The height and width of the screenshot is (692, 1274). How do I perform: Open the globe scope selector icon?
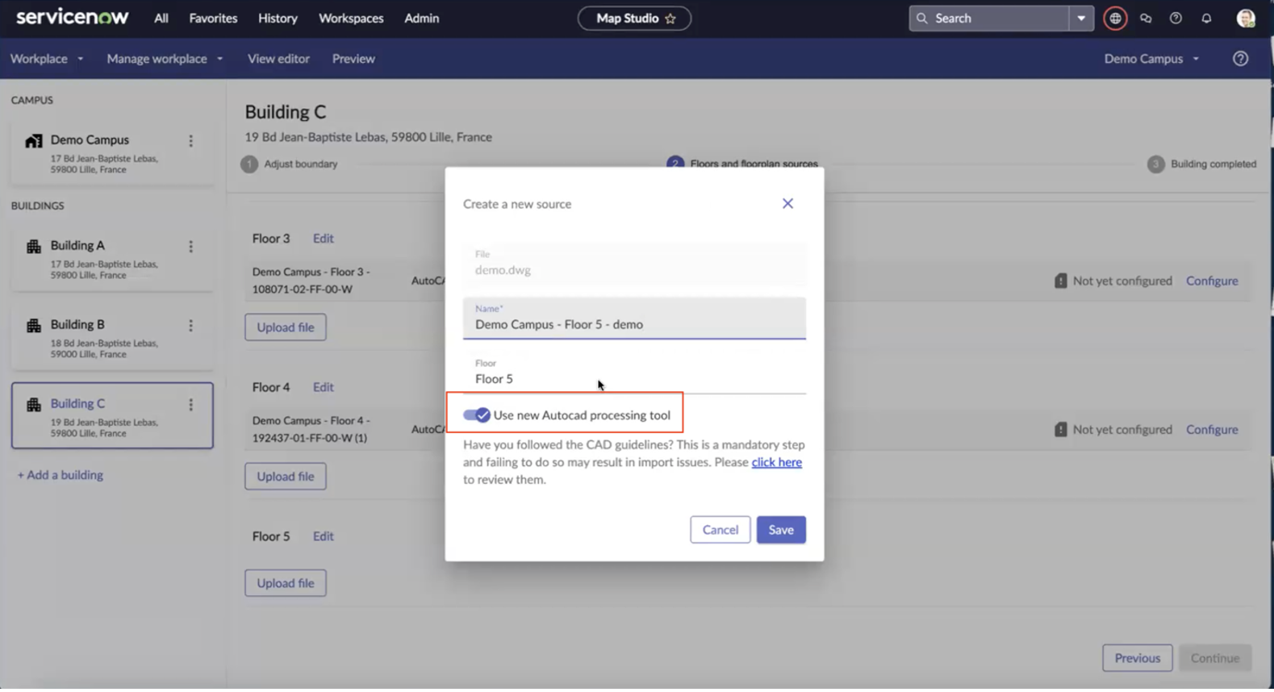point(1115,18)
